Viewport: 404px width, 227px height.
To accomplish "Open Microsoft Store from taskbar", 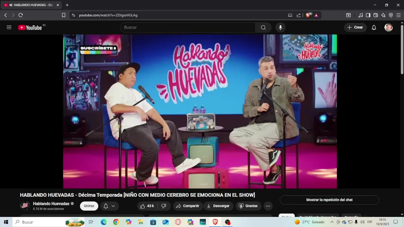I will pyautogui.click(x=153, y=222).
